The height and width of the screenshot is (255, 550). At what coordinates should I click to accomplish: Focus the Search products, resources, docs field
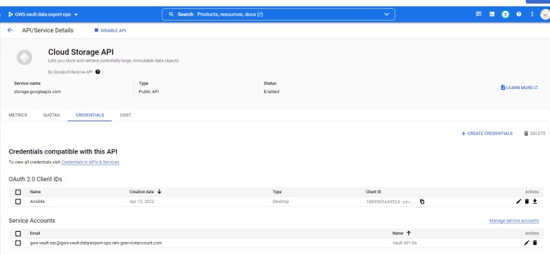point(278,14)
